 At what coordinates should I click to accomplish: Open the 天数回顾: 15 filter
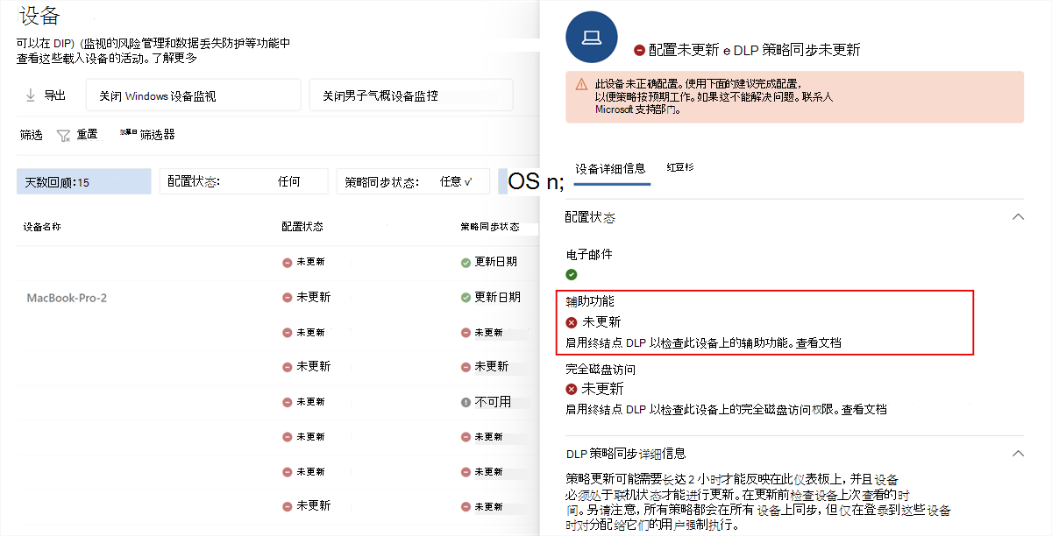click(84, 181)
